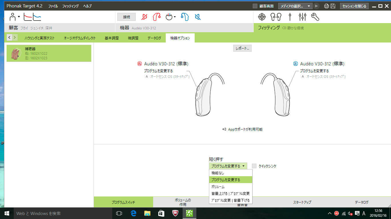Image resolution: width=391 pixels, height=219 pixels.
Task: Click the 接続 button
Action: (127, 17)
